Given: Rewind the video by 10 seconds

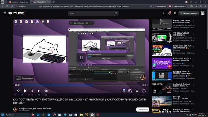Looking at the screenshot, I should pyautogui.click(x=18, y=91).
